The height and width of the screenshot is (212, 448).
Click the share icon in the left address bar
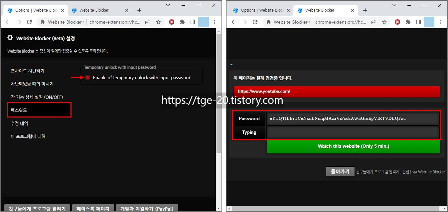tap(147, 22)
